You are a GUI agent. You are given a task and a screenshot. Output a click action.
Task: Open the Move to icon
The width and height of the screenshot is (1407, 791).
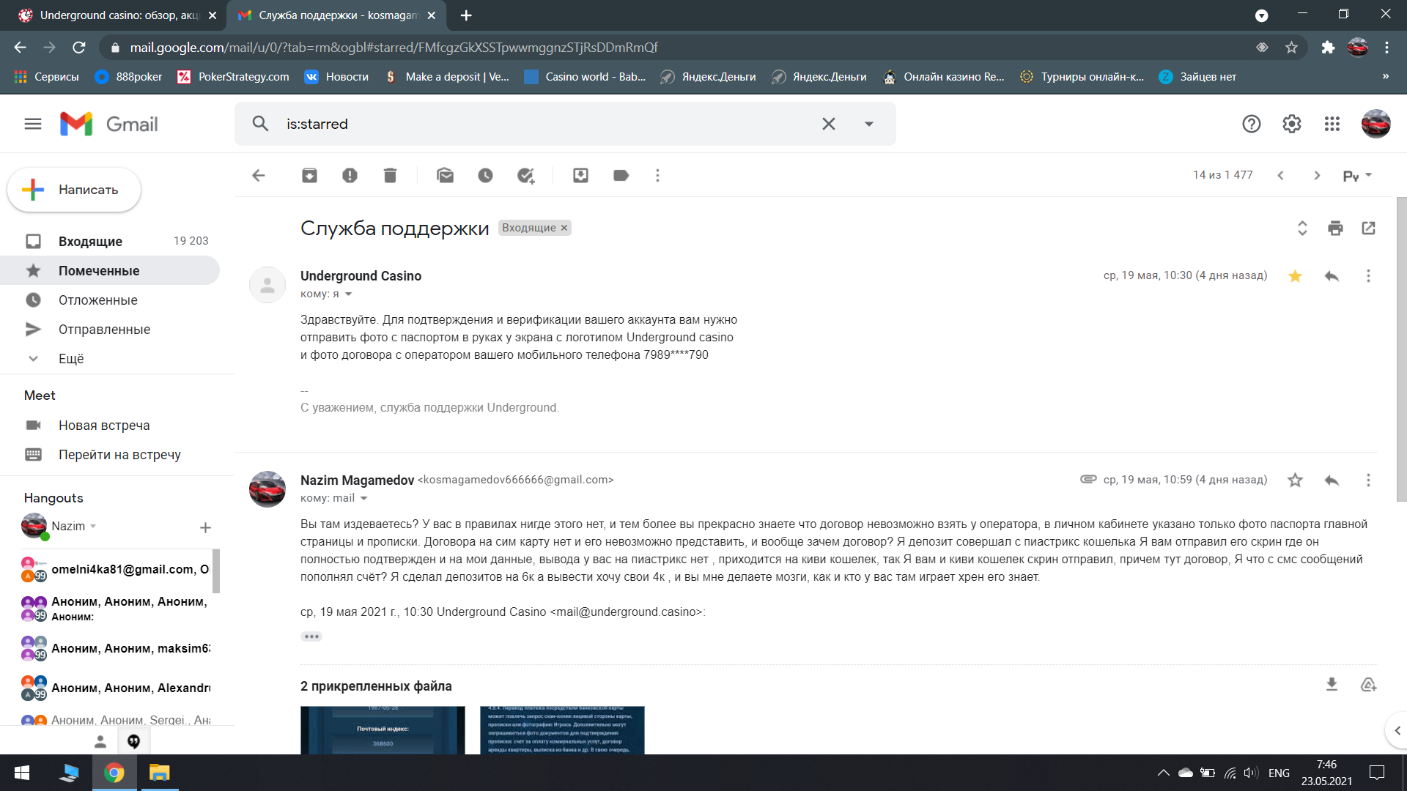(580, 175)
